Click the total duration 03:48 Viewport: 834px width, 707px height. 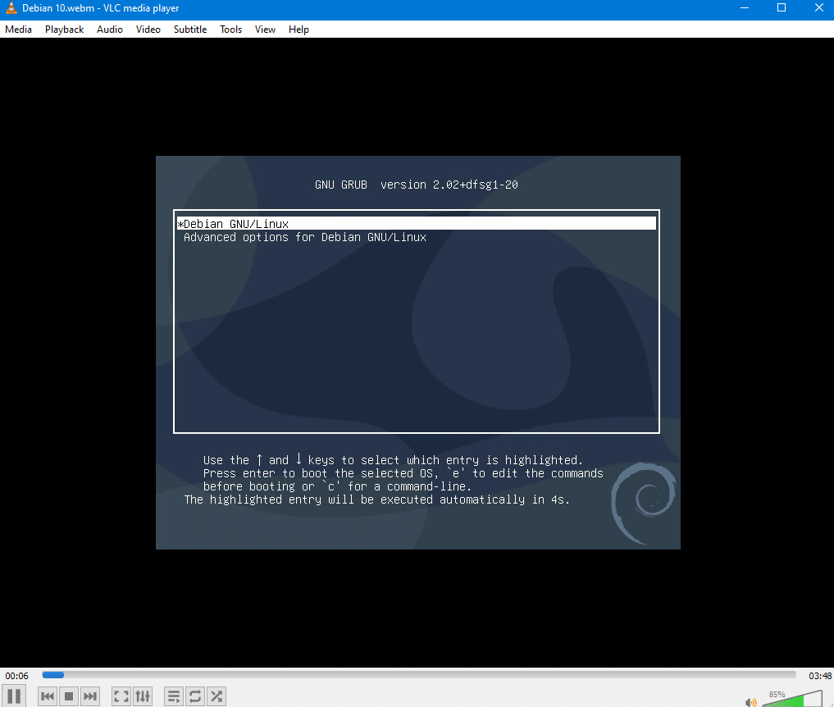click(x=819, y=676)
